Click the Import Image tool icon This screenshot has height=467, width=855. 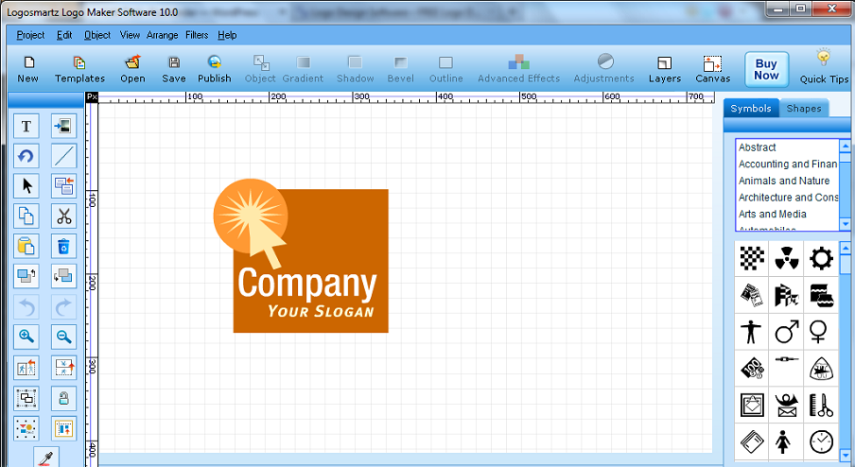63,127
